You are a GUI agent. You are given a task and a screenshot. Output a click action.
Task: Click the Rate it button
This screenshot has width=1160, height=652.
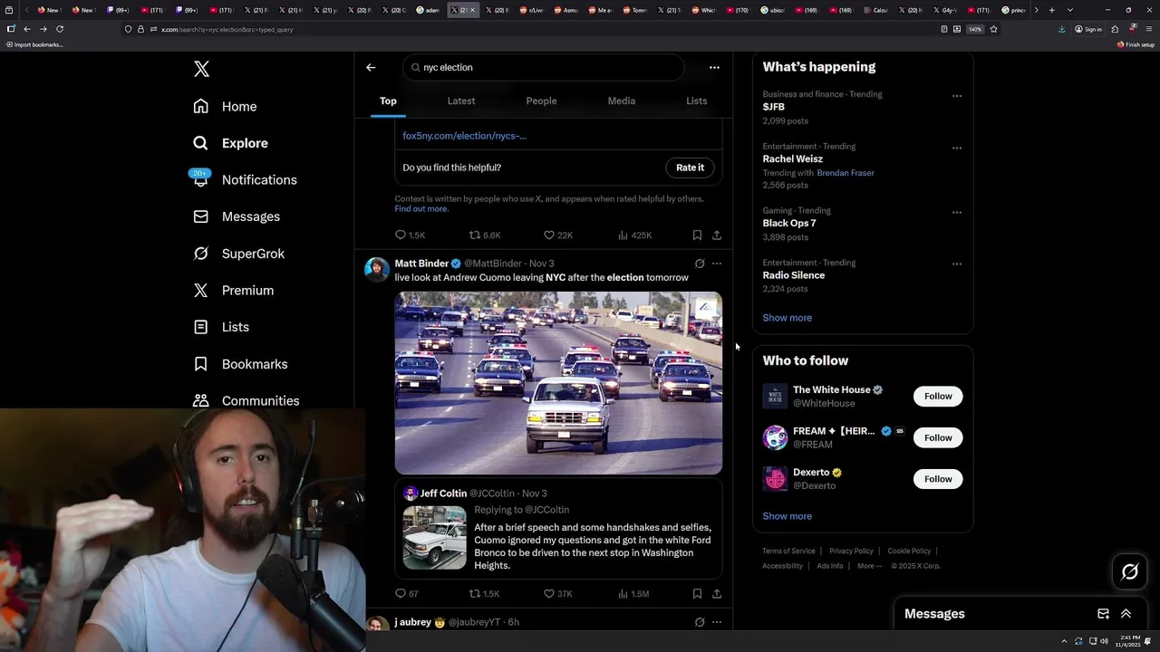(690, 168)
